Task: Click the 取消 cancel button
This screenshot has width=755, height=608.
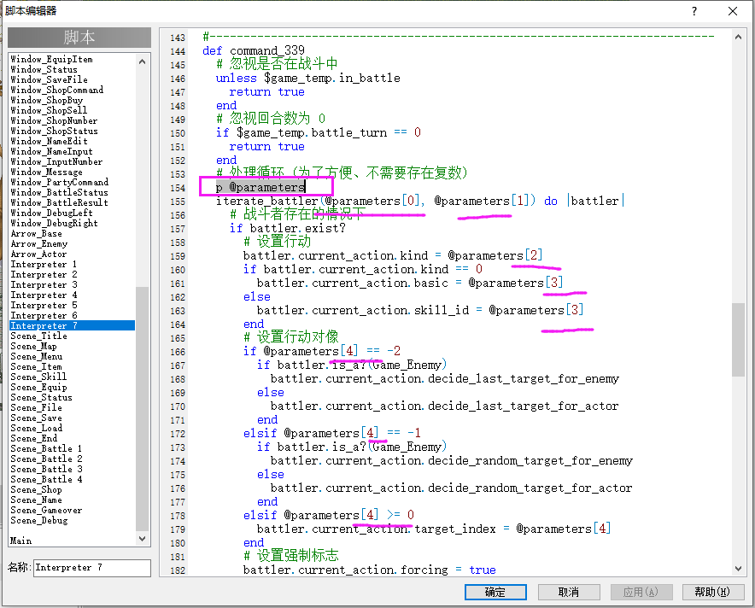Action: click(x=569, y=592)
